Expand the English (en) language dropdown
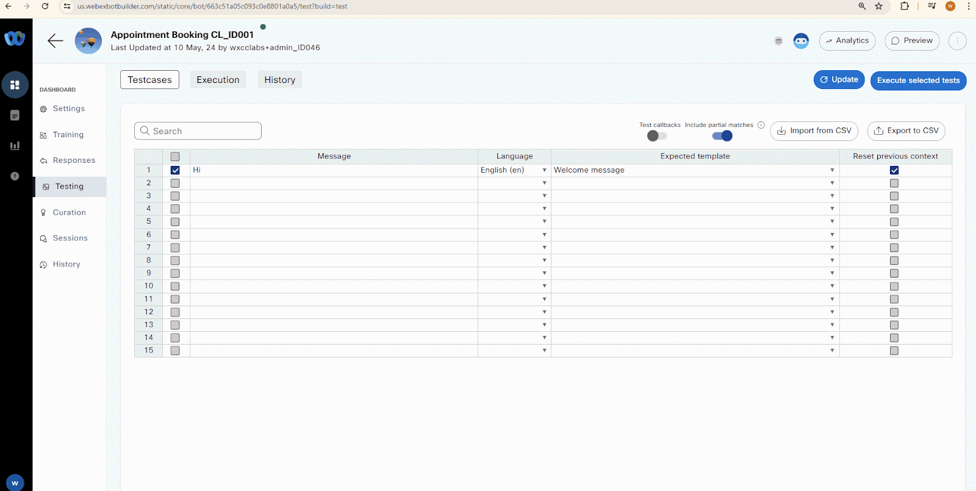 (544, 170)
